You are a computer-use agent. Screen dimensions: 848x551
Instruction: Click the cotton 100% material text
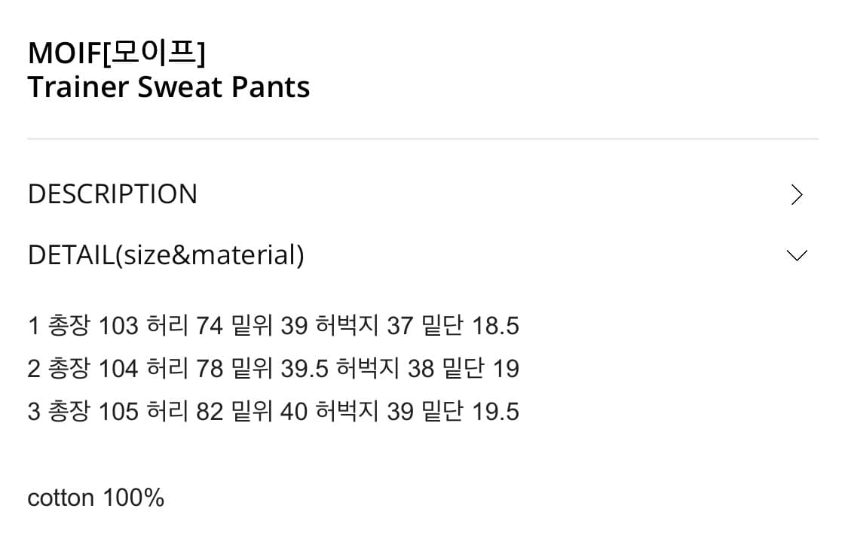[x=96, y=497]
